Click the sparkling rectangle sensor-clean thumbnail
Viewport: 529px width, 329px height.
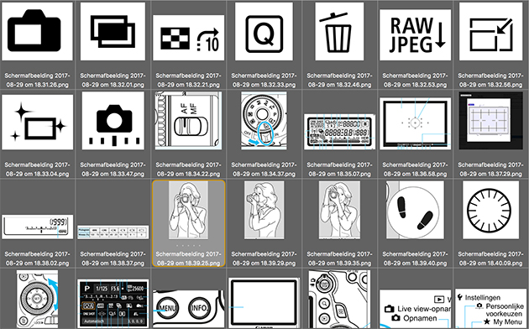(x=37, y=122)
